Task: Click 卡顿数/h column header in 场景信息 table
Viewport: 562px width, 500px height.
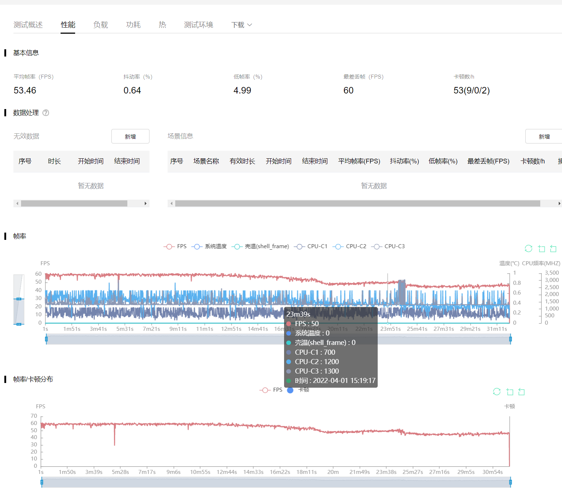Action: [533, 161]
